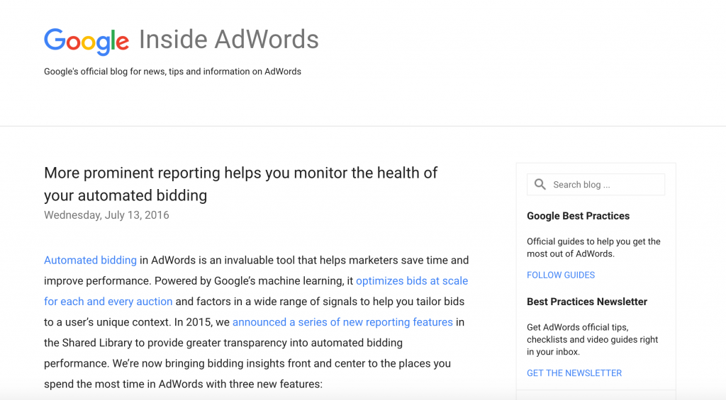Image resolution: width=726 pixels, height=400 pixels.
Task: Follow the 'optimizes bids at scale' link
Action: click(x=412, y=280)
